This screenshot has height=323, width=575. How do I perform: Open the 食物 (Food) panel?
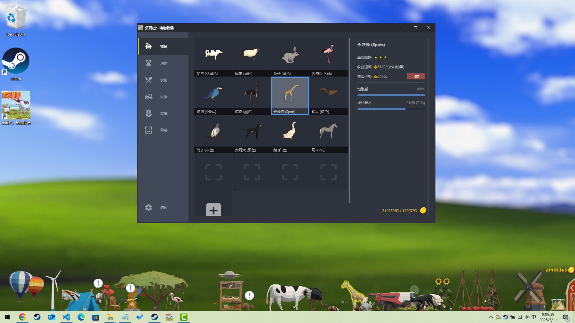(163, 80)
